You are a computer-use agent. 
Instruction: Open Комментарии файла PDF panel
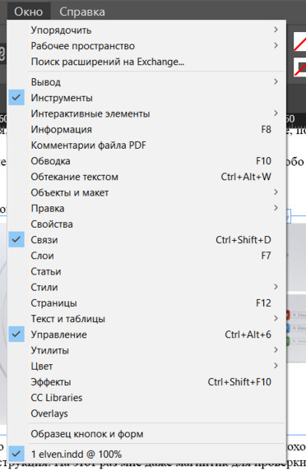(x=146, y=145)
